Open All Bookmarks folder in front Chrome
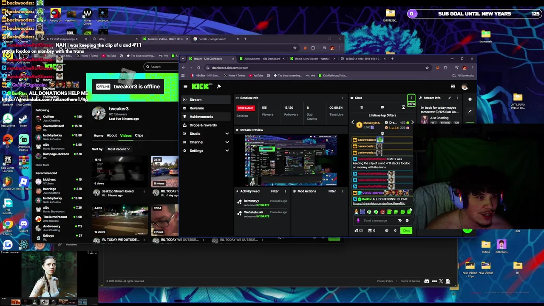 [464, 76]
